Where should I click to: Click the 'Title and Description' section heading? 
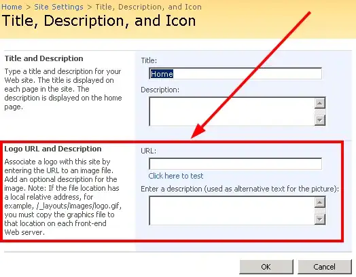[x=43, y=58]
